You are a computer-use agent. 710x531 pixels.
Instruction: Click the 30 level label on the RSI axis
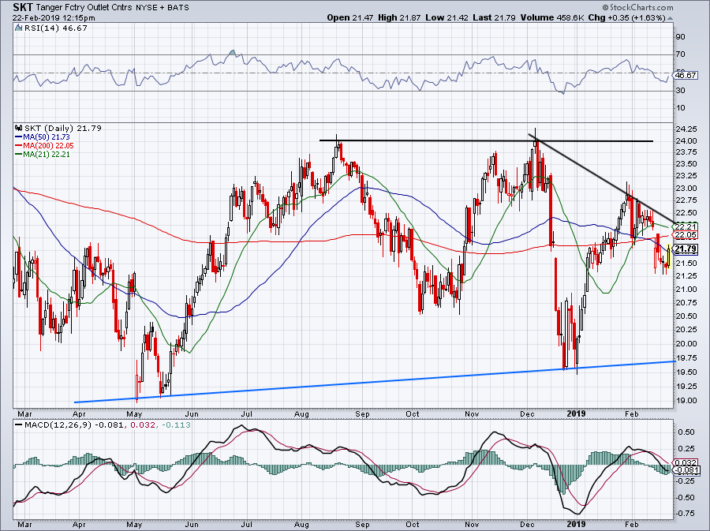coord(680,91)
